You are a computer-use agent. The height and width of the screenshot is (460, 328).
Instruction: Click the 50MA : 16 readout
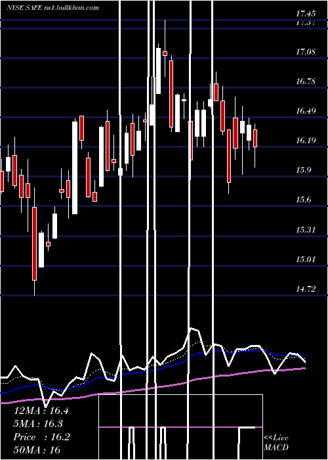37,449
